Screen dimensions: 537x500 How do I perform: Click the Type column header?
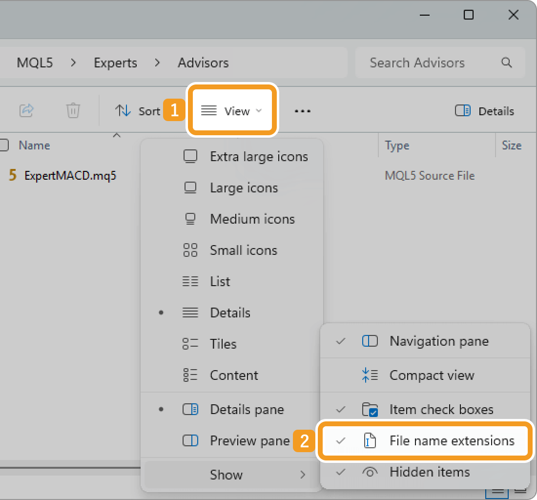397,146
